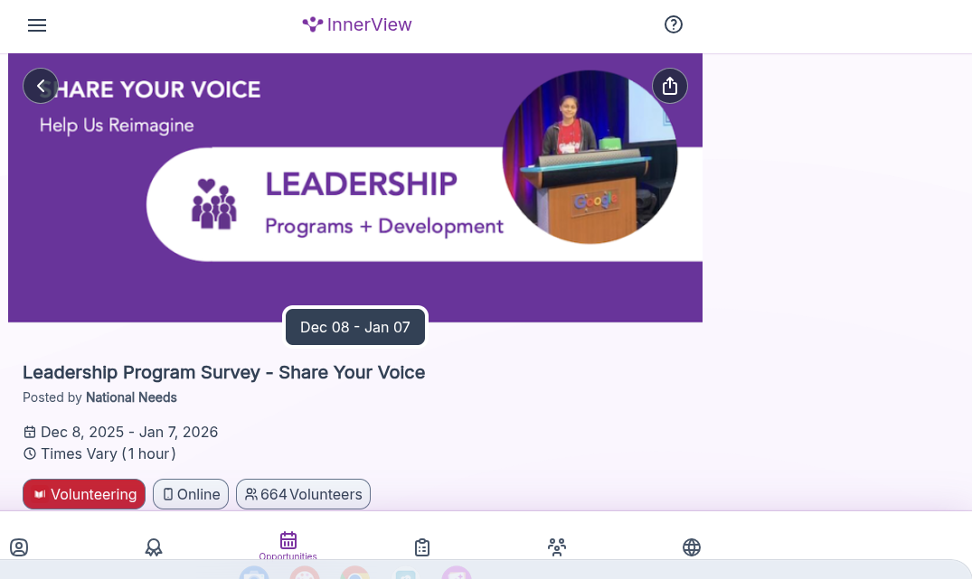
Task: Click the Leadership Program Survey title
Action: [223, 372]
